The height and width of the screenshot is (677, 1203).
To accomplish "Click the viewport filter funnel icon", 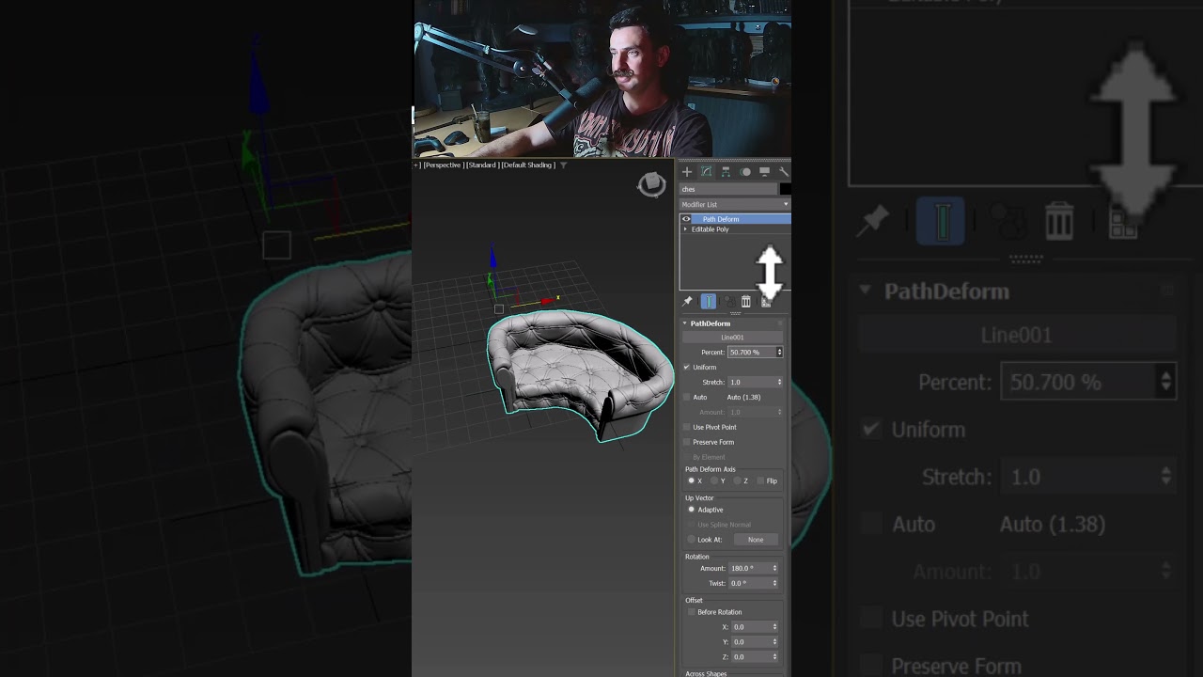I will pos(564,165).
